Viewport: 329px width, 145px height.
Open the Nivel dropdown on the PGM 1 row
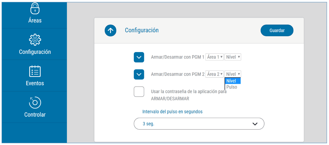(233, 57)
